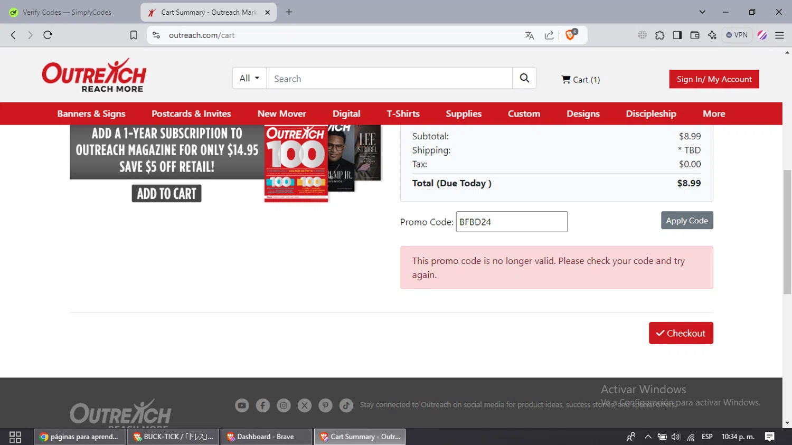The width and height of the screenshot is (792, 445).
Task: Click the Checkout button
Action: point(681,333)
